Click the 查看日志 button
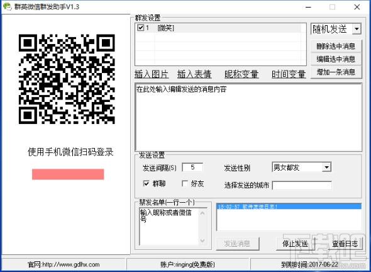This screenshot has width=371, height=272. point(345,243)
